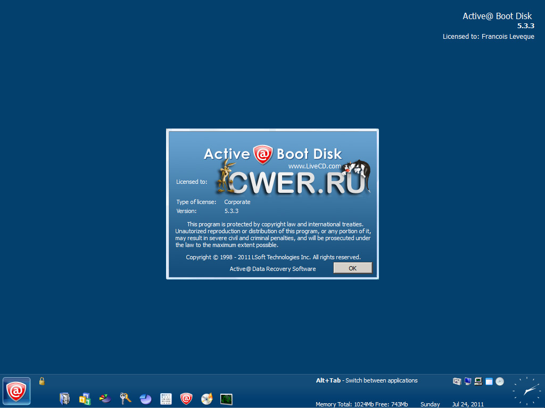This screenshot has height=408, width=545.
Task: Open the blue monitor display tray icon
Action: [468, 381]
